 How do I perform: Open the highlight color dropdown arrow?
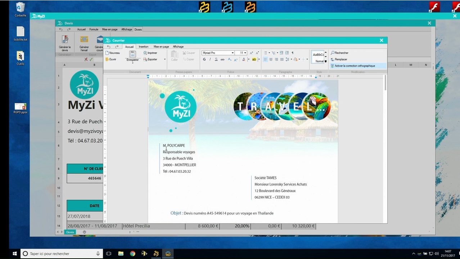tap(259, 59)
